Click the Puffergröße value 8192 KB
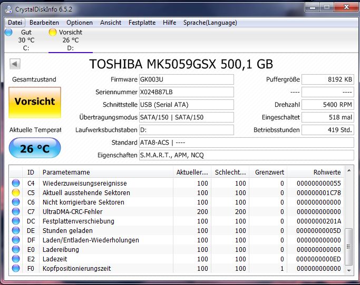This screenshot has width=360, height=285. (328, 79)
